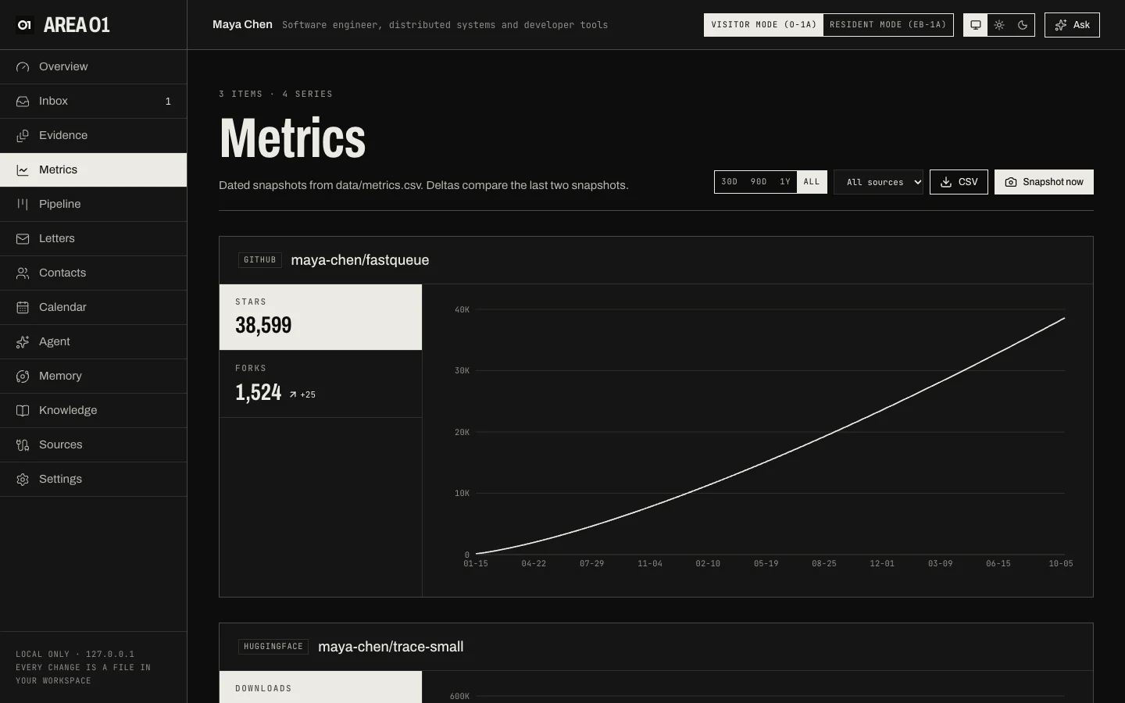
Task: Click the Pipeline columns icon
Action: pyautogui.click(x=23, y=205)
